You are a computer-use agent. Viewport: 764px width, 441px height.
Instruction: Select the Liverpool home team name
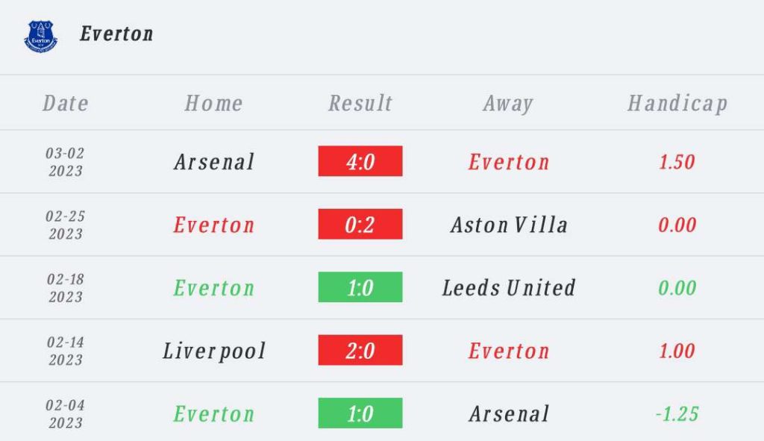click(214, 351)
